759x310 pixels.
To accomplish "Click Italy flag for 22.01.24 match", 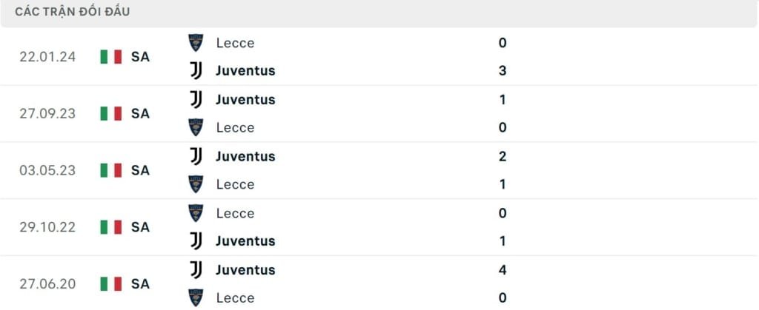I will (x=111, y=56).
